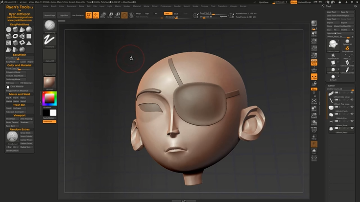Click the LightBox button
This screenshot has width=360, height=202.
click(64, 15)
